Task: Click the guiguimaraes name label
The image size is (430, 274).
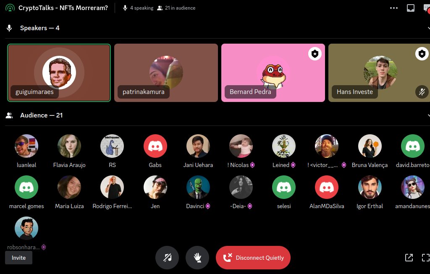Action: (x=34, y=92)
